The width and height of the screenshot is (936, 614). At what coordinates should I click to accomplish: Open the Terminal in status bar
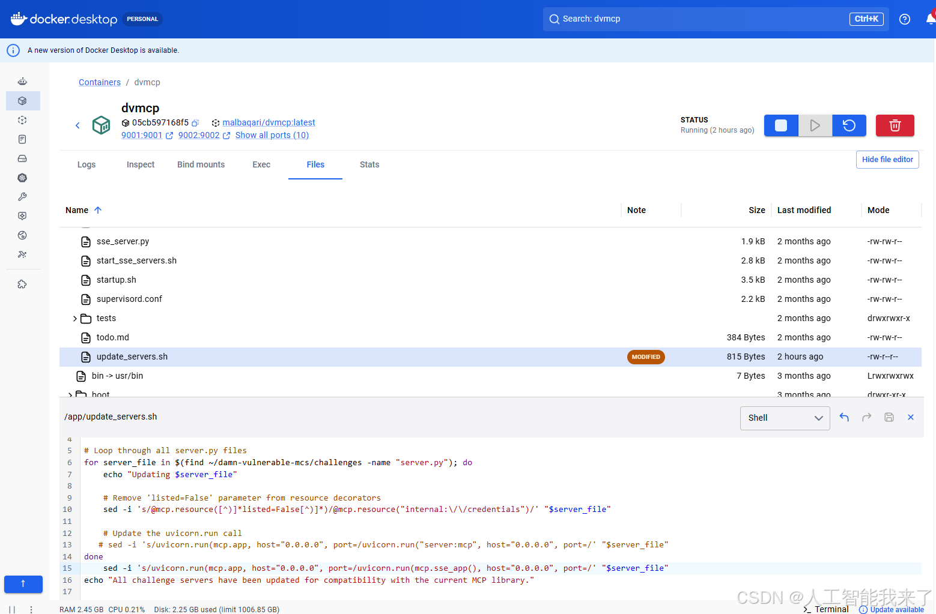(x=826, y=609)
